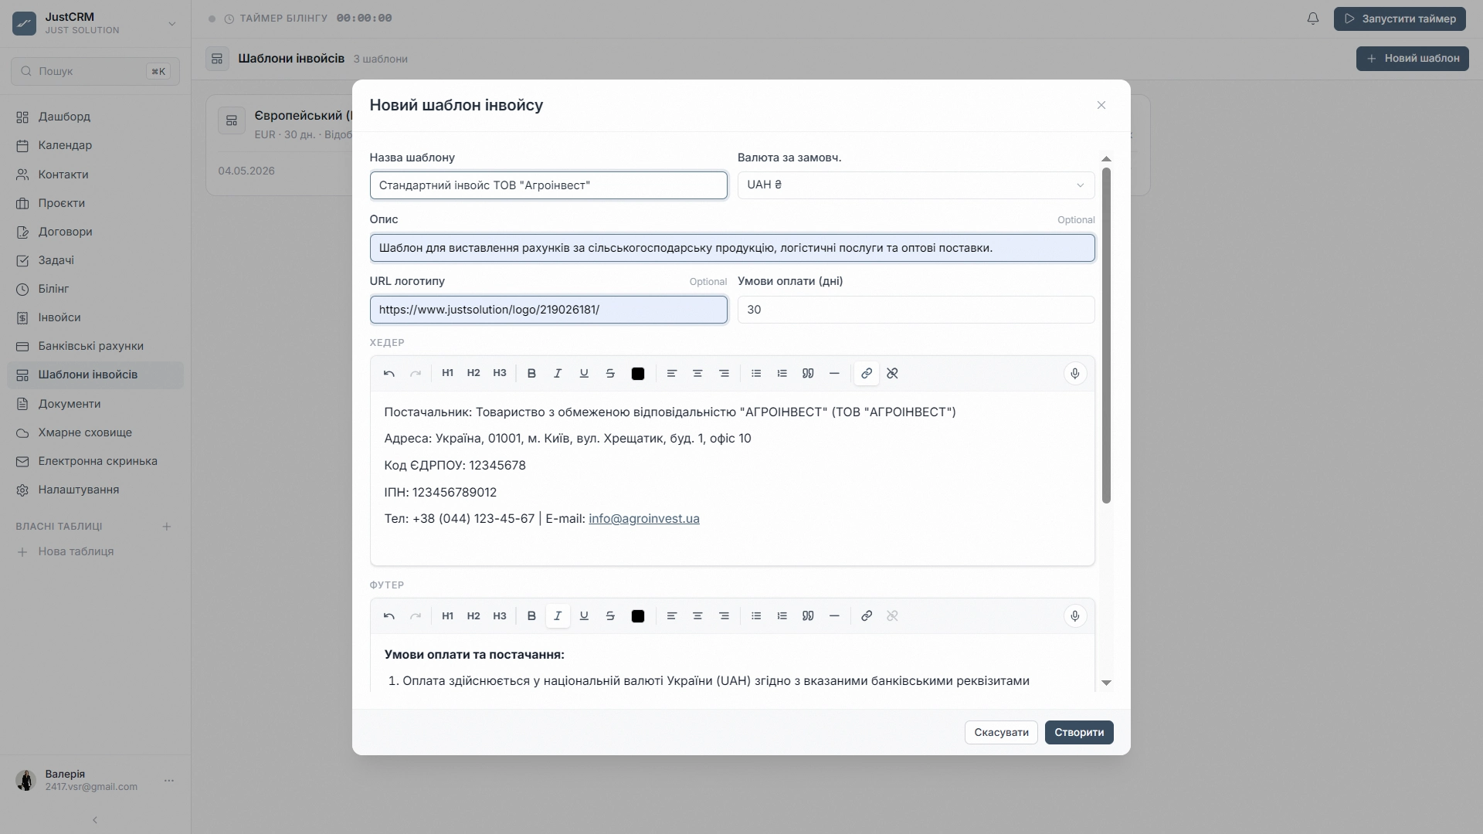Insert numbered list in the footer editor
This screenshot has width=1483, height=834.
pos(782,616)
